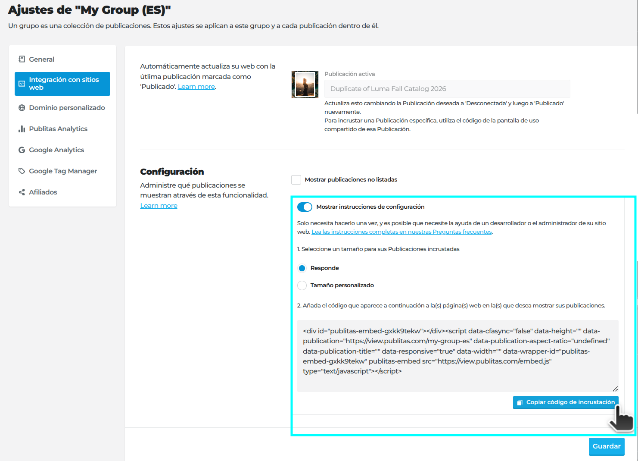Save settings with Guardar button
The height and width of the screenshot is (461, 638).
pyautogui.click(x=607, y=446)
